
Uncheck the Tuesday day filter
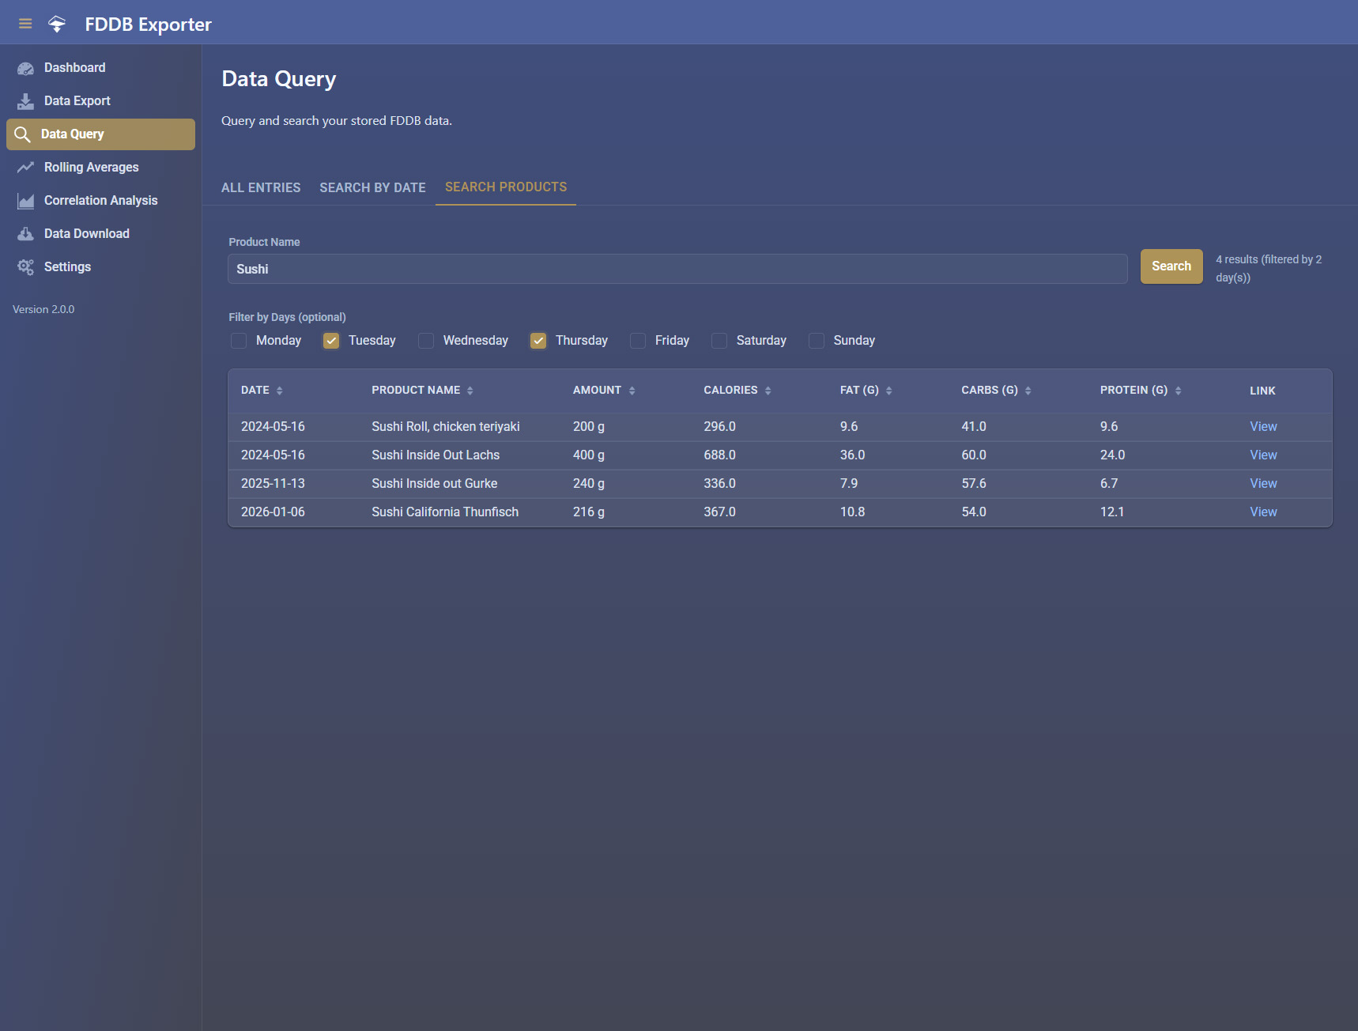click(331, 341)
